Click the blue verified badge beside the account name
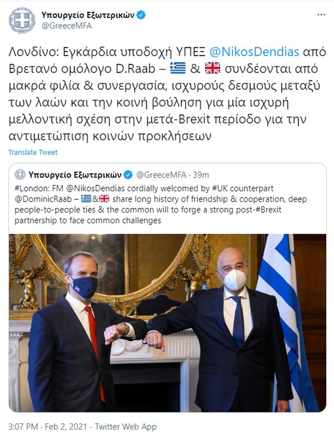334x438 pixels. (141, 15)
